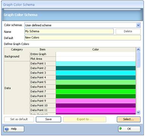The image size is (145, 136).
Task: Click the Data category cell
Action: tap(17, 88)
